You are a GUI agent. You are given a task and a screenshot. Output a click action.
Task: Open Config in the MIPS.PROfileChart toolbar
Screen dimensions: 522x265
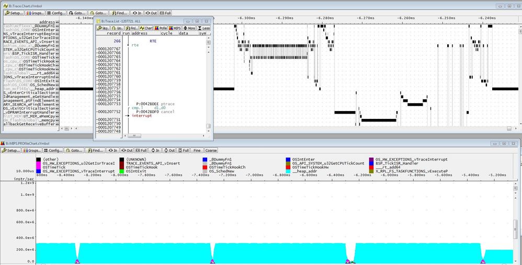[x=53, y=150]
